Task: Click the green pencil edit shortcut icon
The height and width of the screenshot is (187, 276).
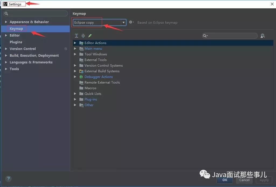Action: tap(90, 36)
